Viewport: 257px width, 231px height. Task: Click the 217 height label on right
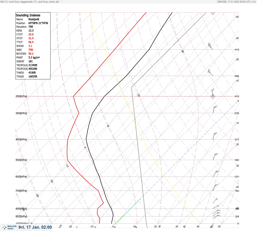(237, 139)
